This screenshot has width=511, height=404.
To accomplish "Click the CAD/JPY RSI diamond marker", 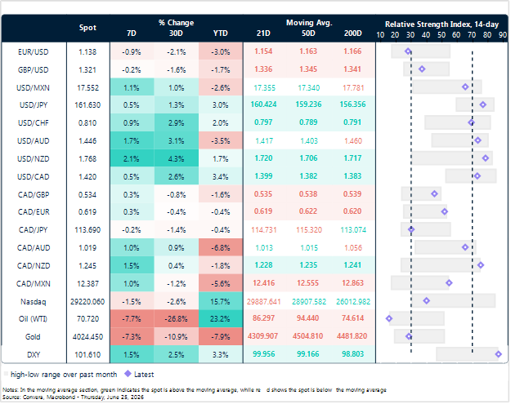I will (412, 230).
